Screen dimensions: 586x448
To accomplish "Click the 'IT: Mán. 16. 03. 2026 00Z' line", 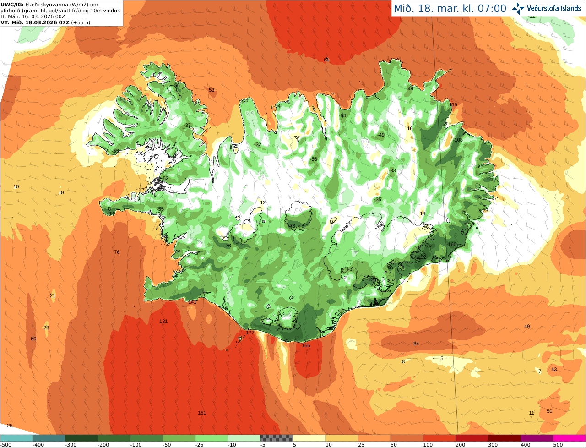I will tap(33, 16).
